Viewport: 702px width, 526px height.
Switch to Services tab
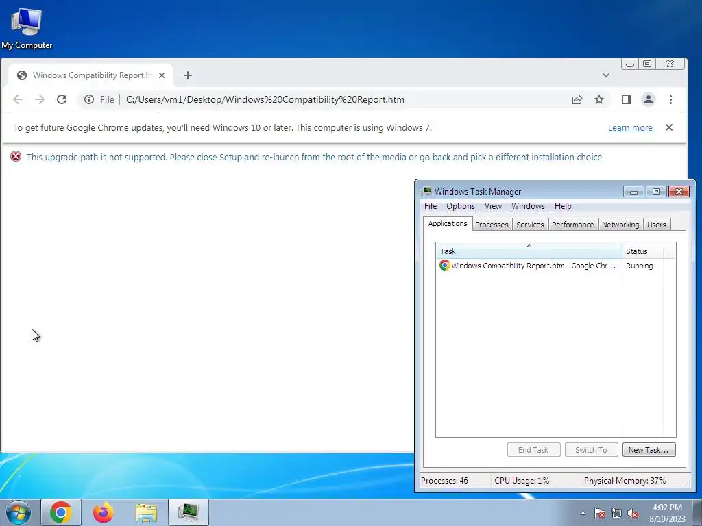tap(530, 225)
